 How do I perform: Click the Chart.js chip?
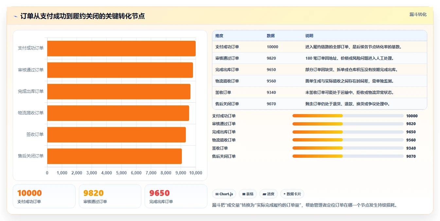click(224, 194)
